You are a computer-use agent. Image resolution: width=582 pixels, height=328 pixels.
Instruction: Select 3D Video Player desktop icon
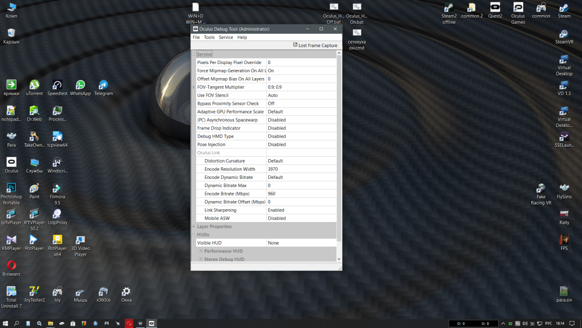pos(80,246)
